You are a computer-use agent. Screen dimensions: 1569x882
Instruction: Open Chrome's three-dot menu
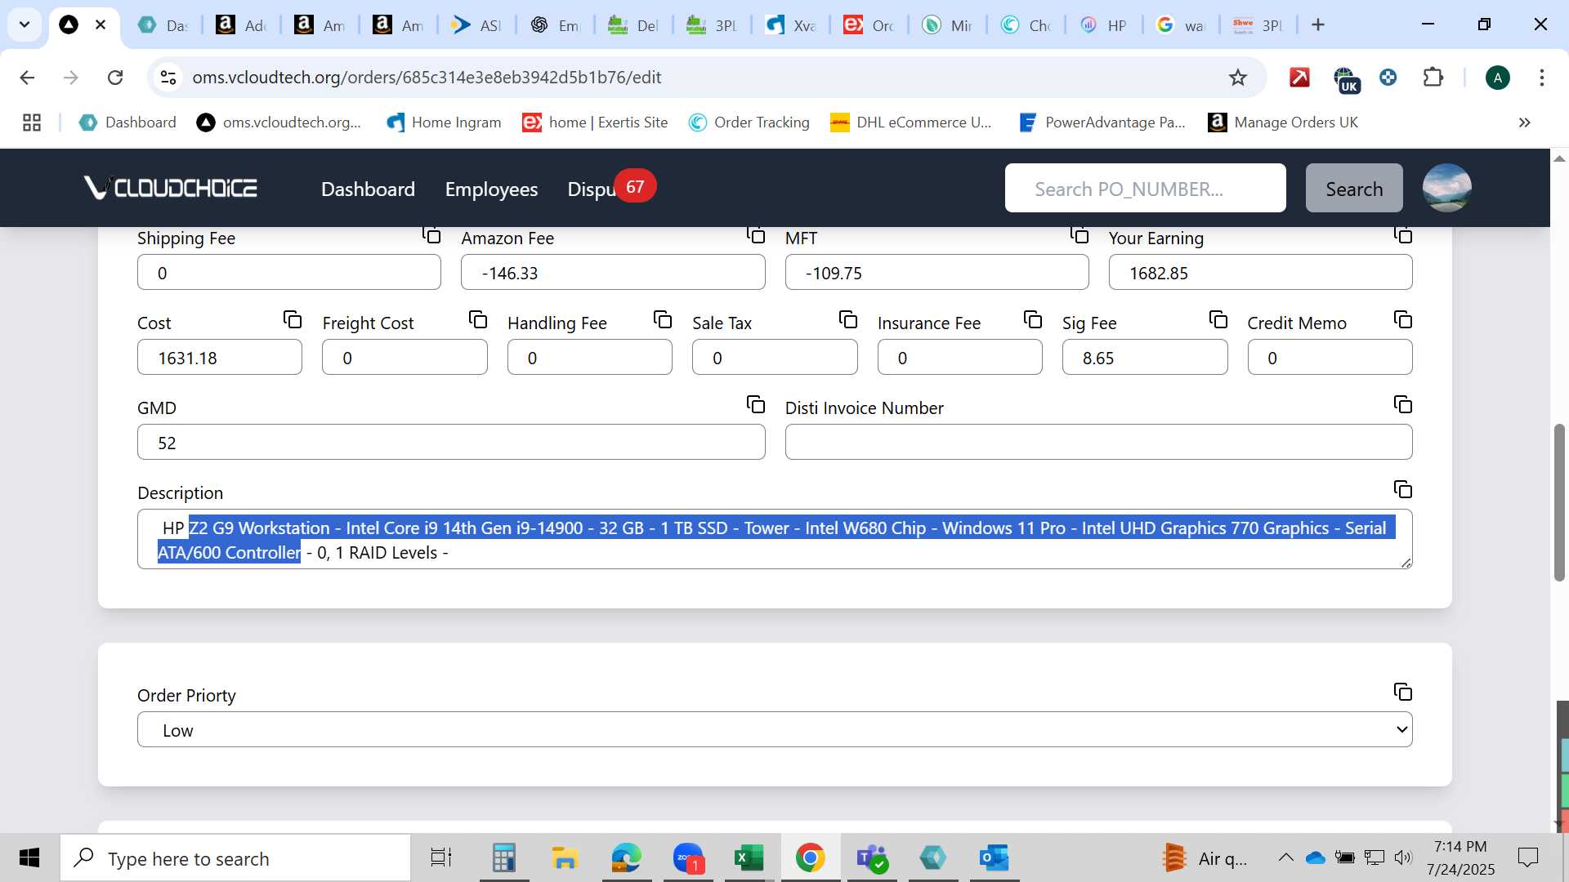(x=1542, y=78)
